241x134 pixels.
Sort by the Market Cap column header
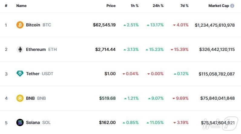click(x=218, y=6)
